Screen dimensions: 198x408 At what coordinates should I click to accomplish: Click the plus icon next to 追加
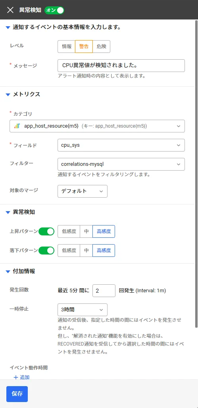point(15,377)
